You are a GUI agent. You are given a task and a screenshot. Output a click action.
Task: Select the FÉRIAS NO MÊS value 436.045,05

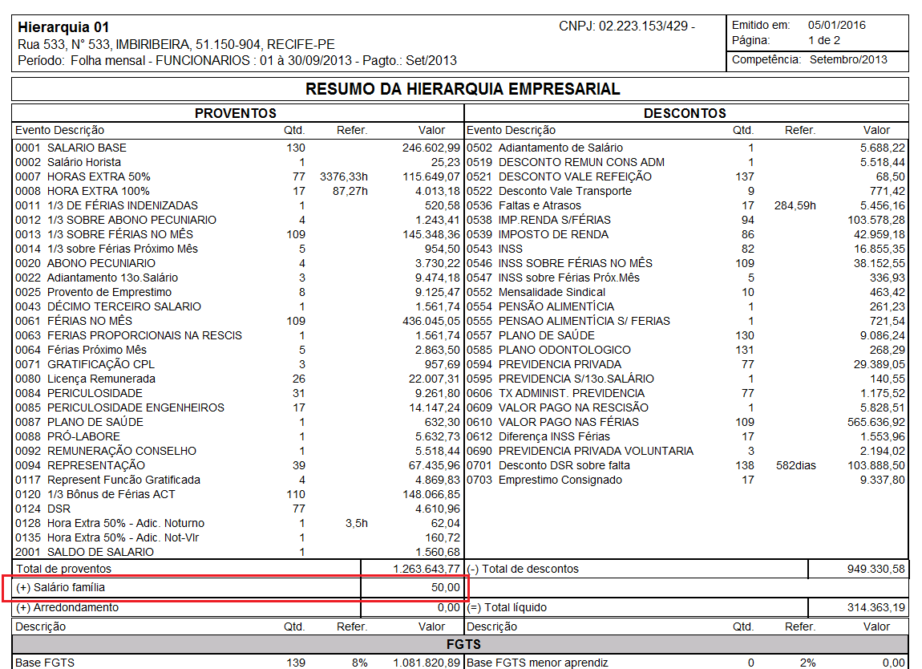pos(431,321)
